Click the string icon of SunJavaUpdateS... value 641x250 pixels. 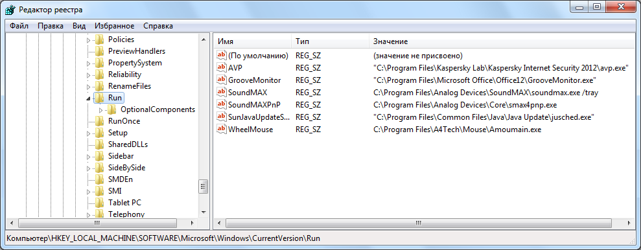[222, 117]
